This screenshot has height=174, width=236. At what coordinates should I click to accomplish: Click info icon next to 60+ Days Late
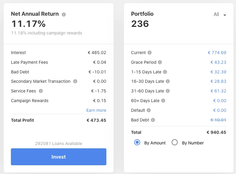tap(163, 101)
